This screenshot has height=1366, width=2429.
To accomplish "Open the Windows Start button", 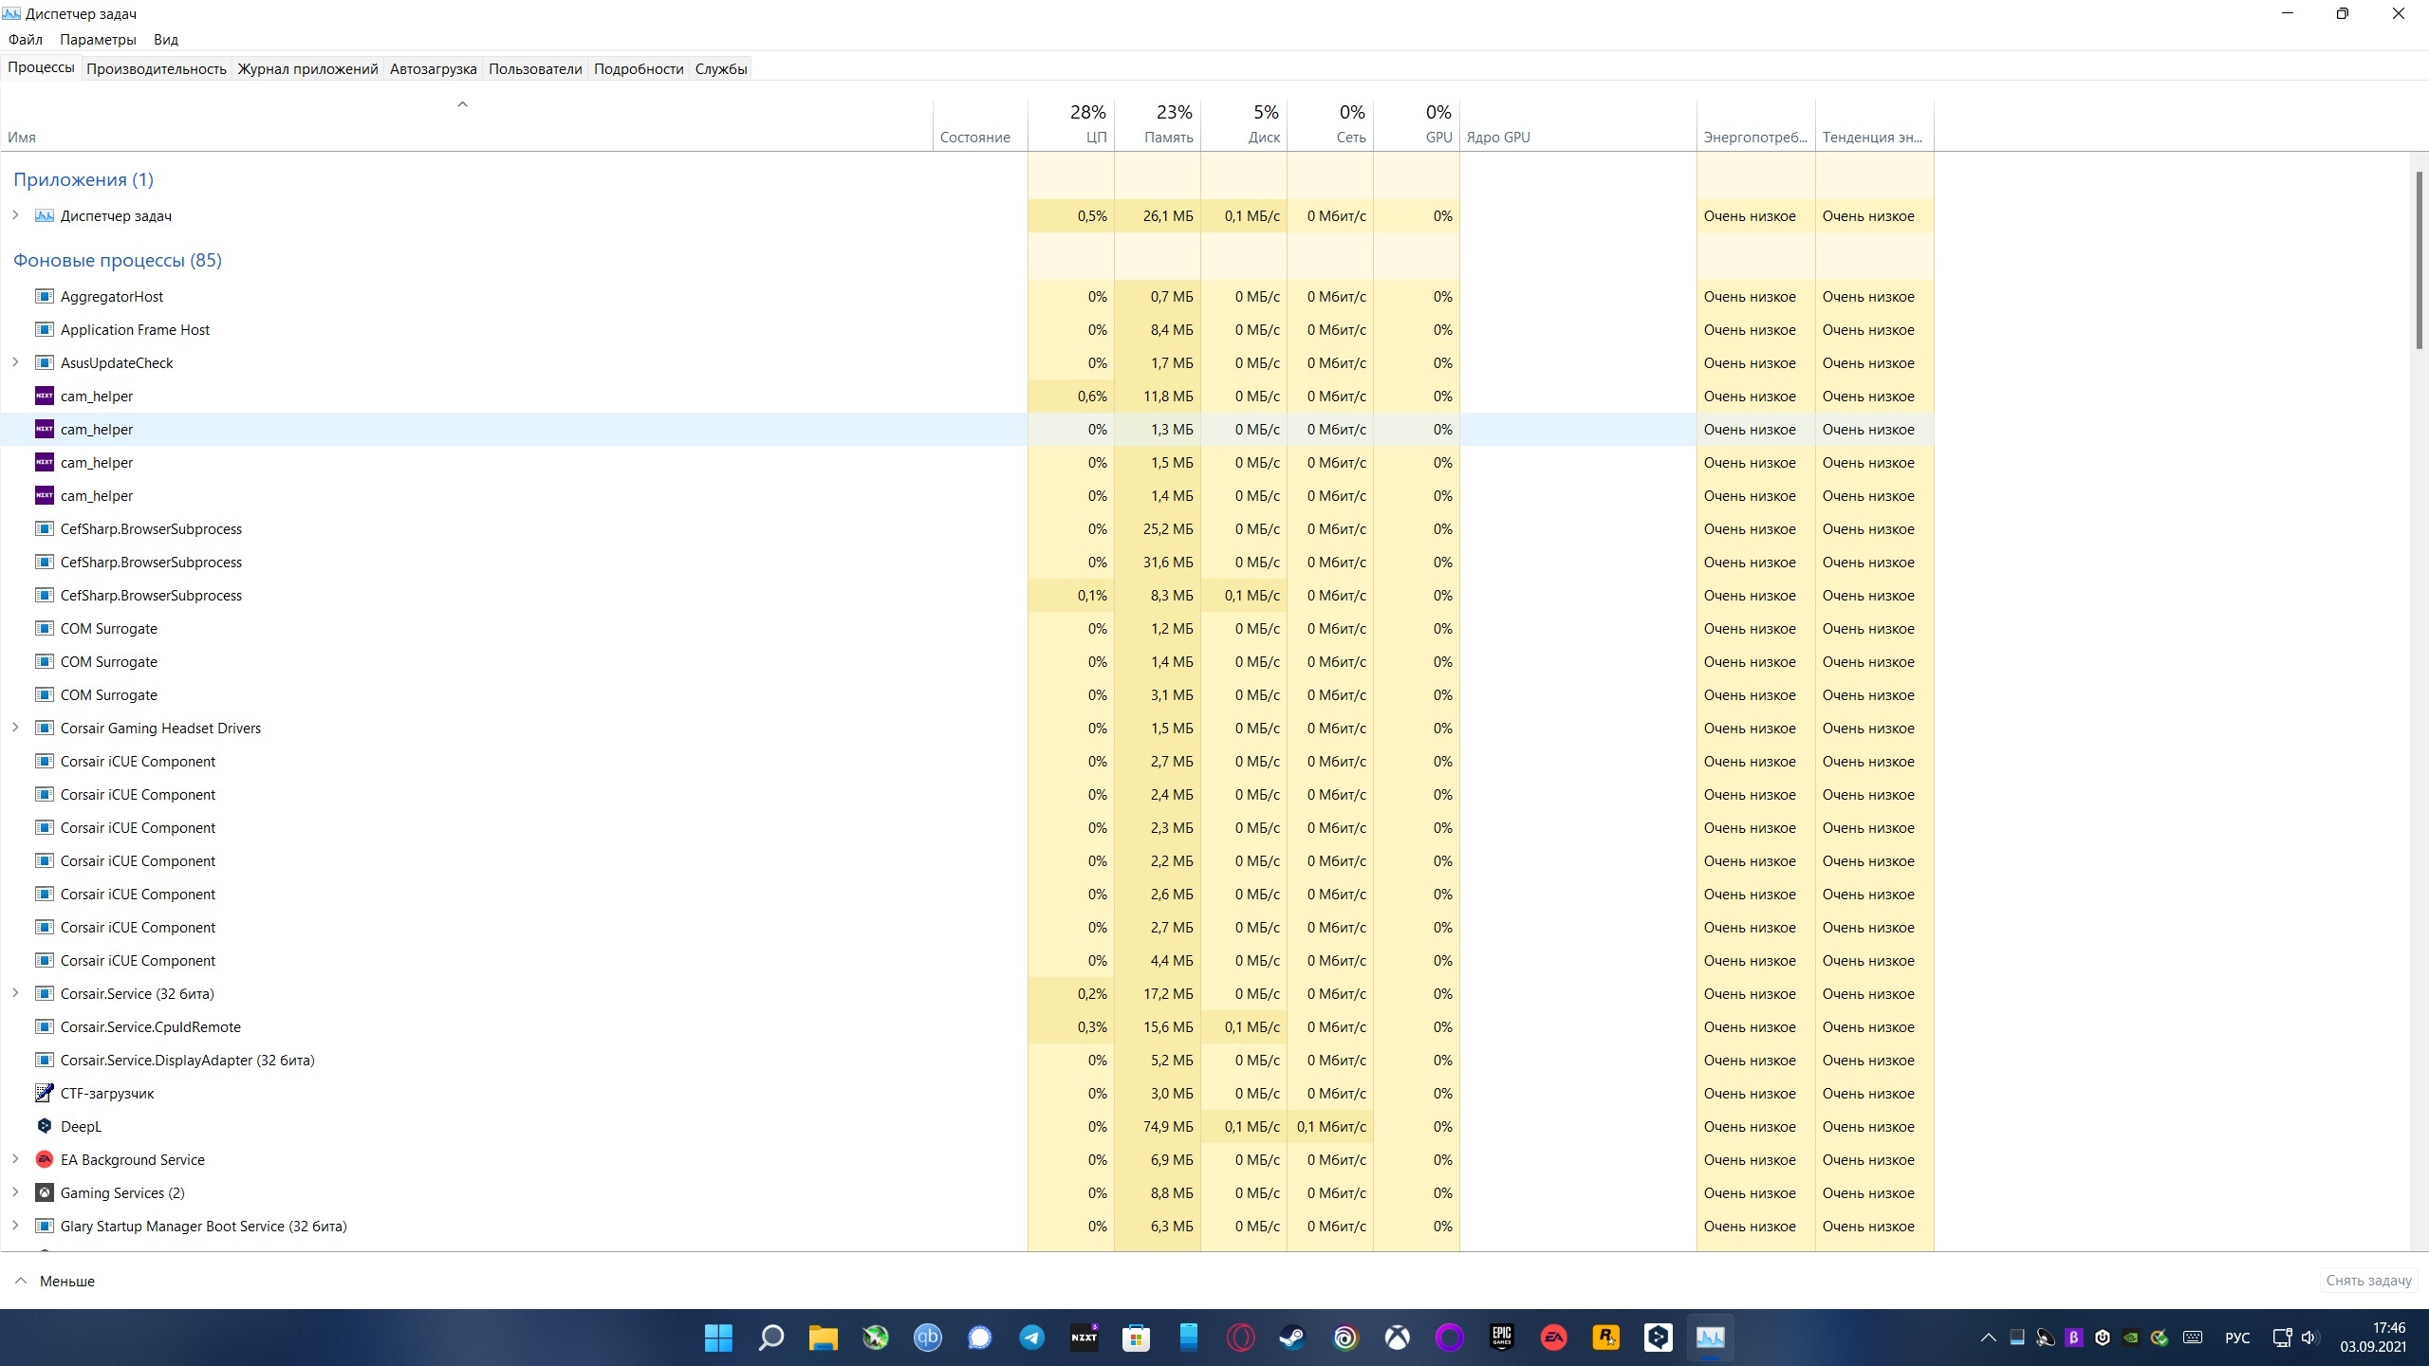I will coord(718,1338).
